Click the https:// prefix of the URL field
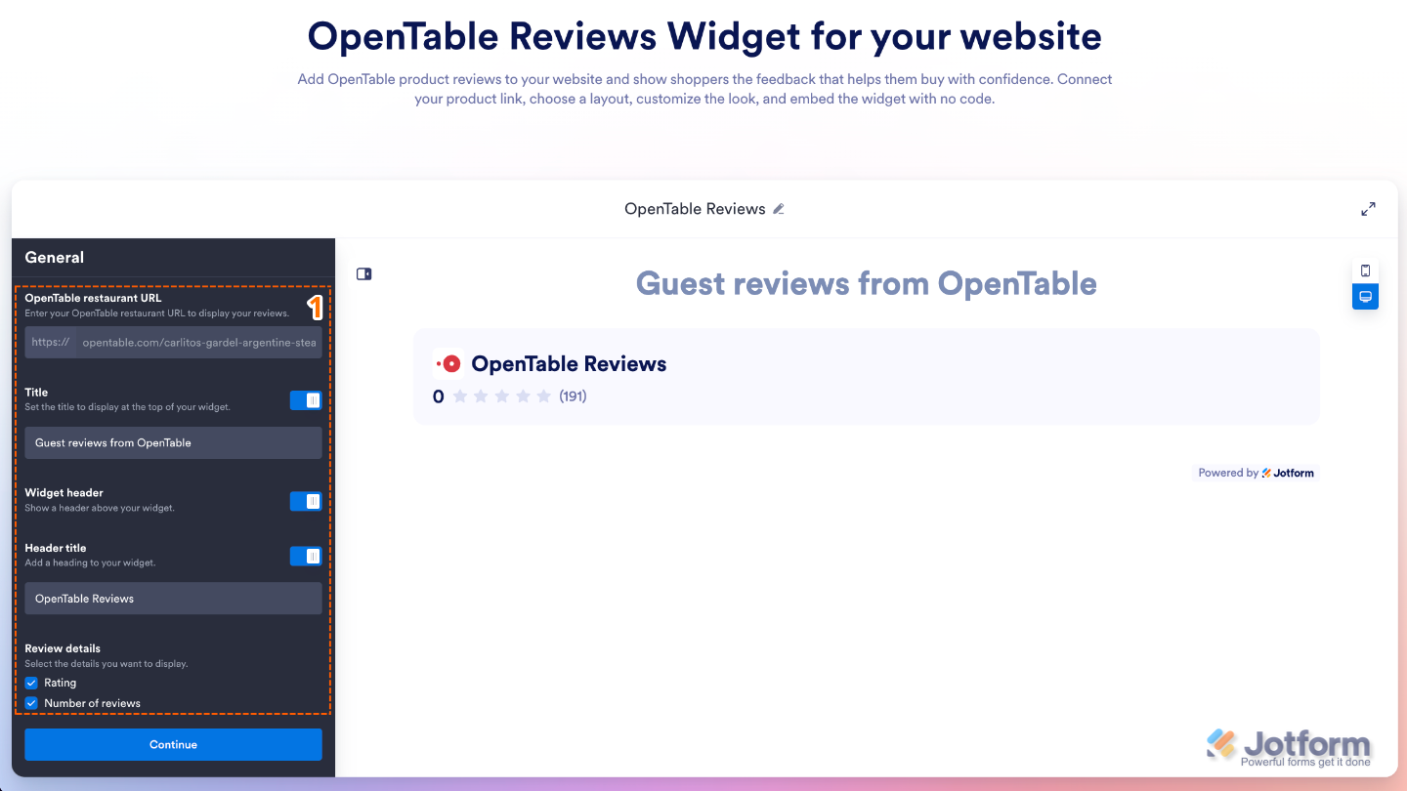Image resolution: width=1407 pixels, height=791 pixels. click(x=50, y=343)
